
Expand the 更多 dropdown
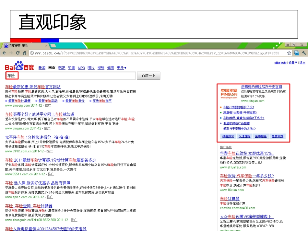coord(122,68)
